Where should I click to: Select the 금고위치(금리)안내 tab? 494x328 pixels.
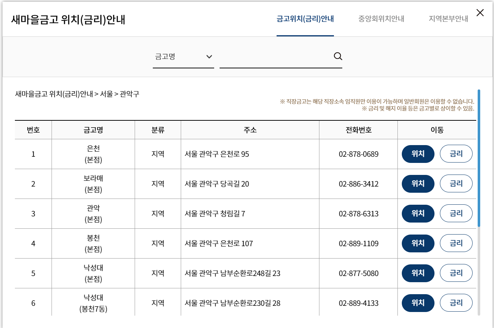305,19
